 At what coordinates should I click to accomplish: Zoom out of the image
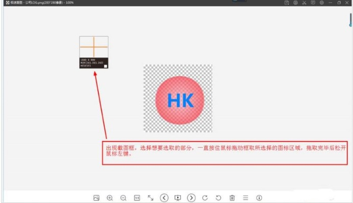point(123,197)
